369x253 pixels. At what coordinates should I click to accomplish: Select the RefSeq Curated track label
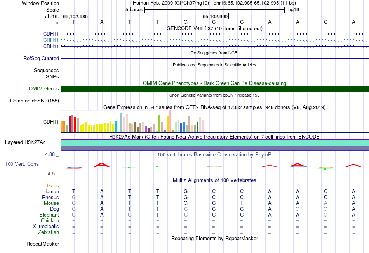[x=41, y=58]
